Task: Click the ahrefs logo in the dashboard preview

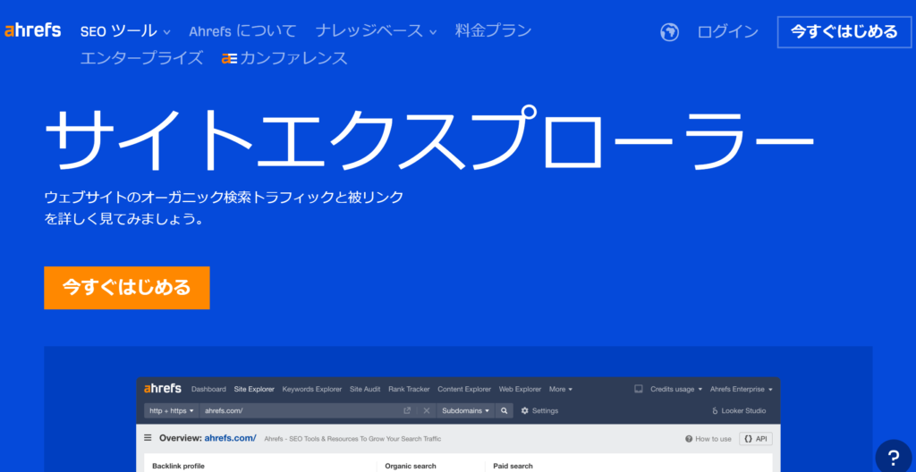Action: click(x=163, y=389)
